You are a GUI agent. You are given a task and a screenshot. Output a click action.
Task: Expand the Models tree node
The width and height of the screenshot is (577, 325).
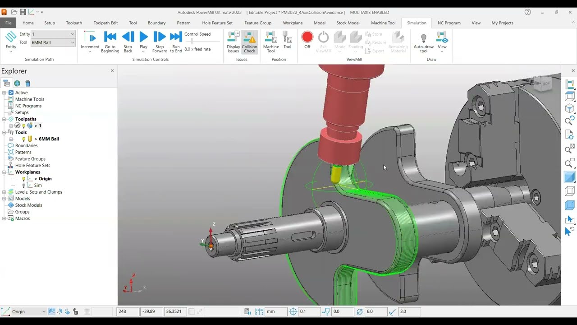coord(4,199)
